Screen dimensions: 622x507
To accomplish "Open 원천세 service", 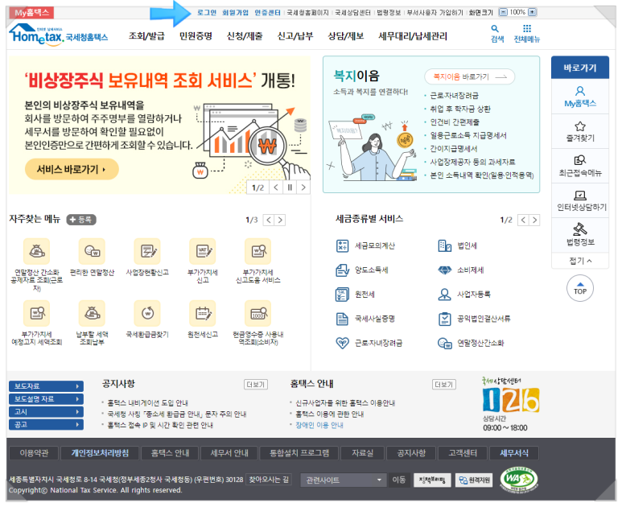I will (x=355, y=295).
